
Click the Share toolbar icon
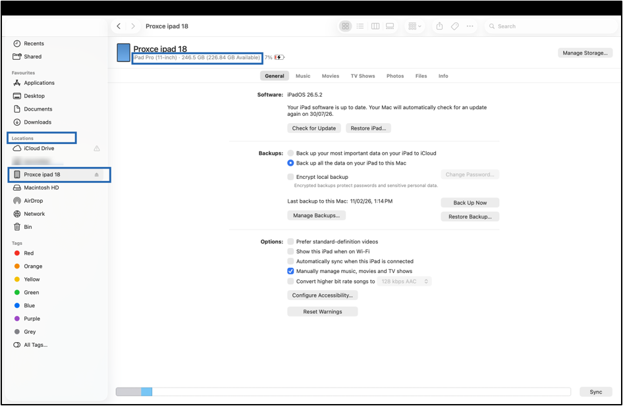pyautogui.click(x=439, y=26)
